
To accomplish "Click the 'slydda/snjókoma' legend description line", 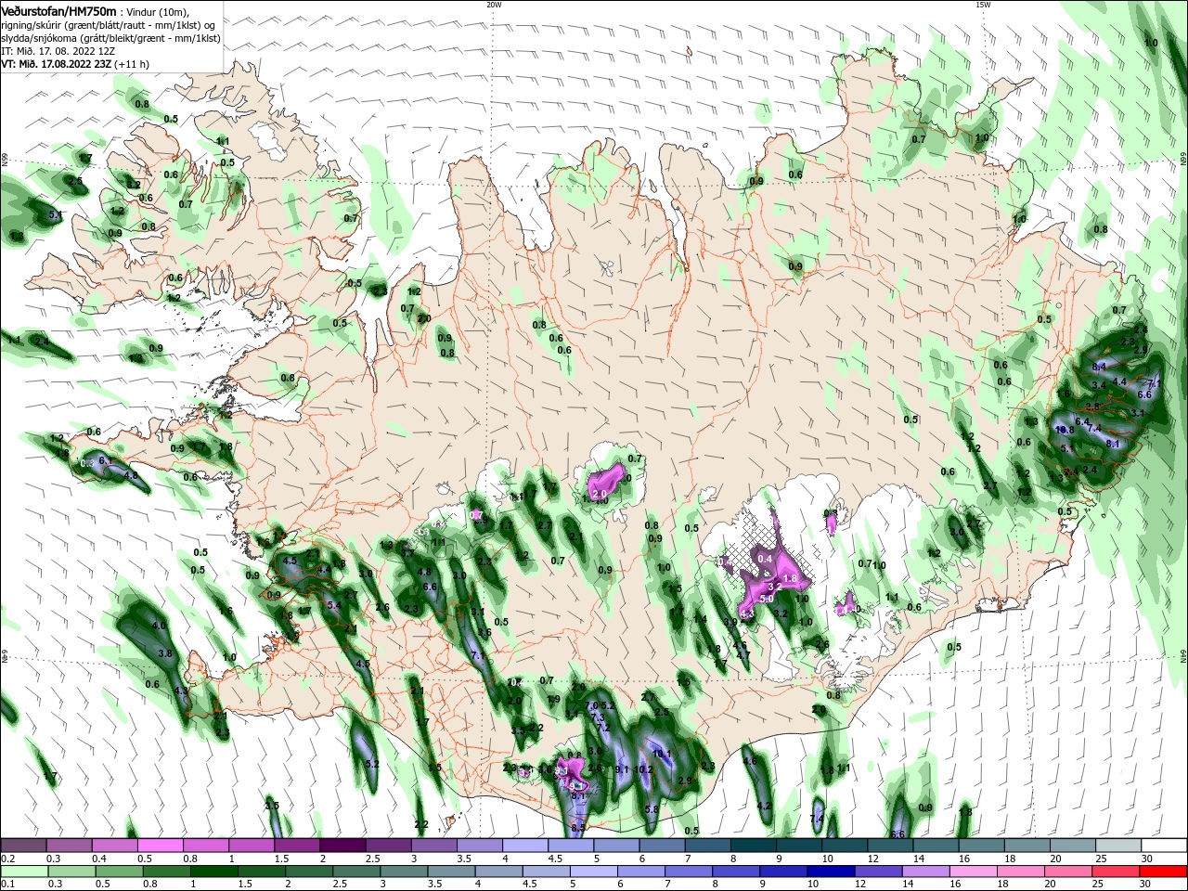I will (110, 38).
